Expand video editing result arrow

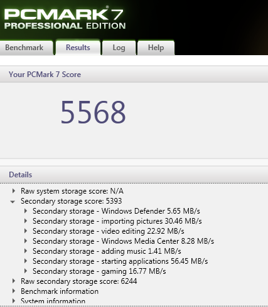click(26, 231)
